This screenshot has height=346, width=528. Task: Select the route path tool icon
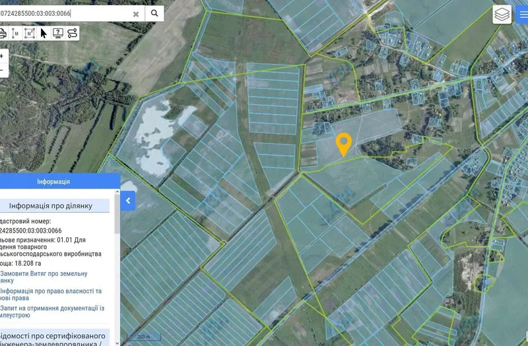pyautogui.click(x=72, y=34)
